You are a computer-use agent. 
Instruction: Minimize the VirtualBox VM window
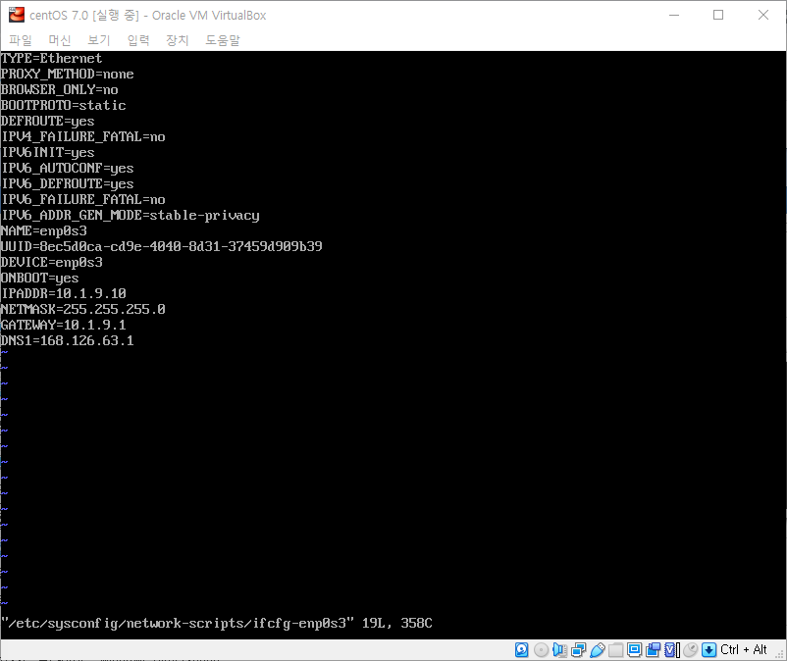coord(674,15)
